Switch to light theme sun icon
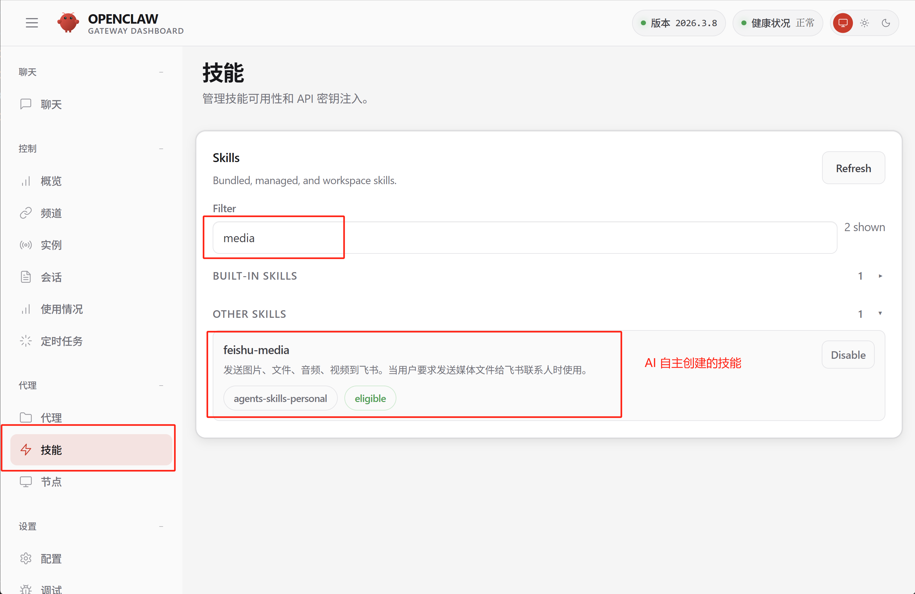Image resolution: width=915 pixels, height=594 pixels. tap(865, 23)
